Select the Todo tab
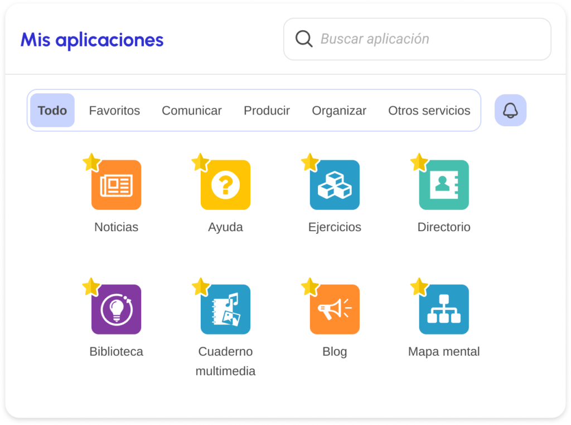This screenshot has width=571, height=425. 52,110
